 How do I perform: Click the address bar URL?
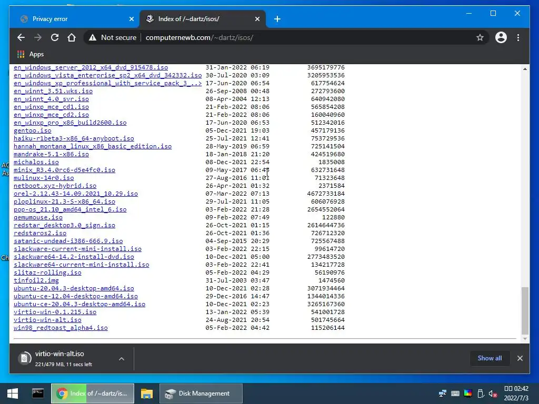pyautogui.click(x=199, y=37)
